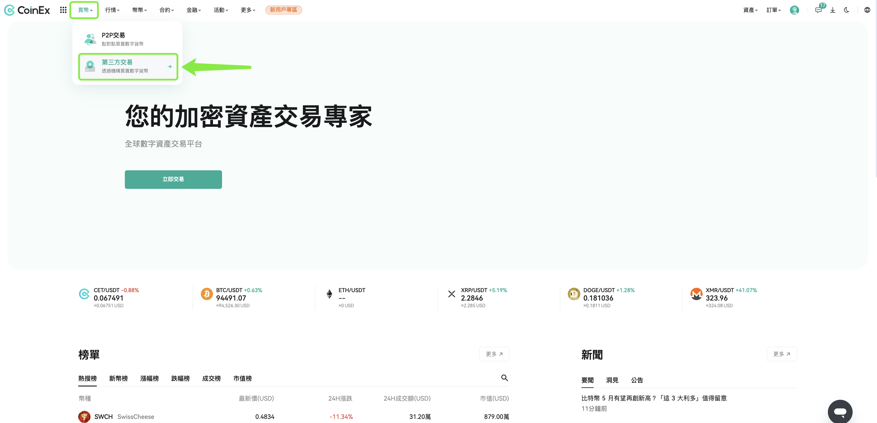The width and height of the screenshot is (877, 423).
Task: Switch to 洞見 news tab
Action: 612,380
